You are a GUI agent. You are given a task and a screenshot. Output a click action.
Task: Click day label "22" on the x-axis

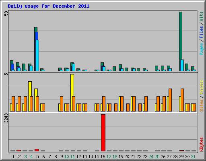point(139,157)
